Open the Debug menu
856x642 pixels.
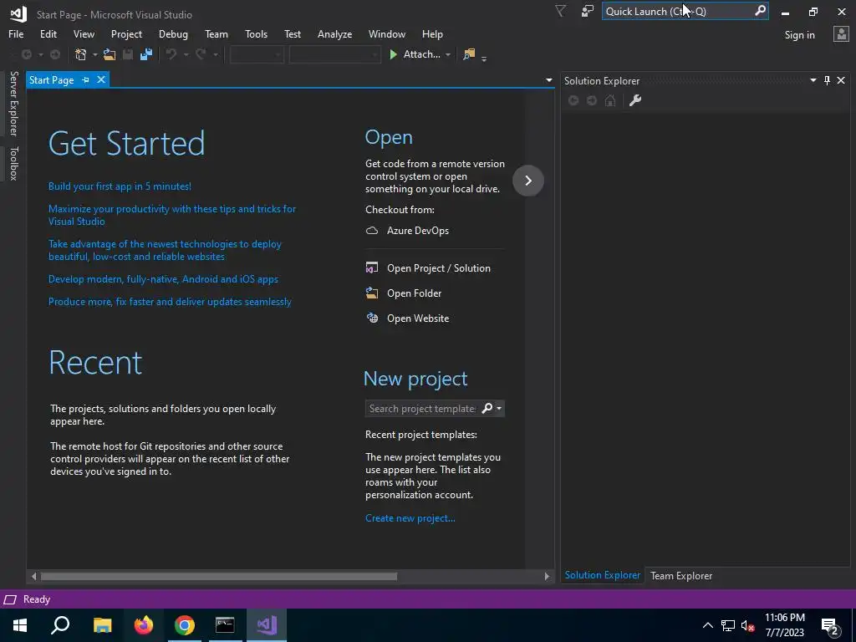click(x=173, y=33)
